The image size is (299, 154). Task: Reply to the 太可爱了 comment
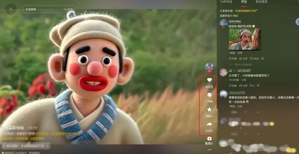pos(233,86)
